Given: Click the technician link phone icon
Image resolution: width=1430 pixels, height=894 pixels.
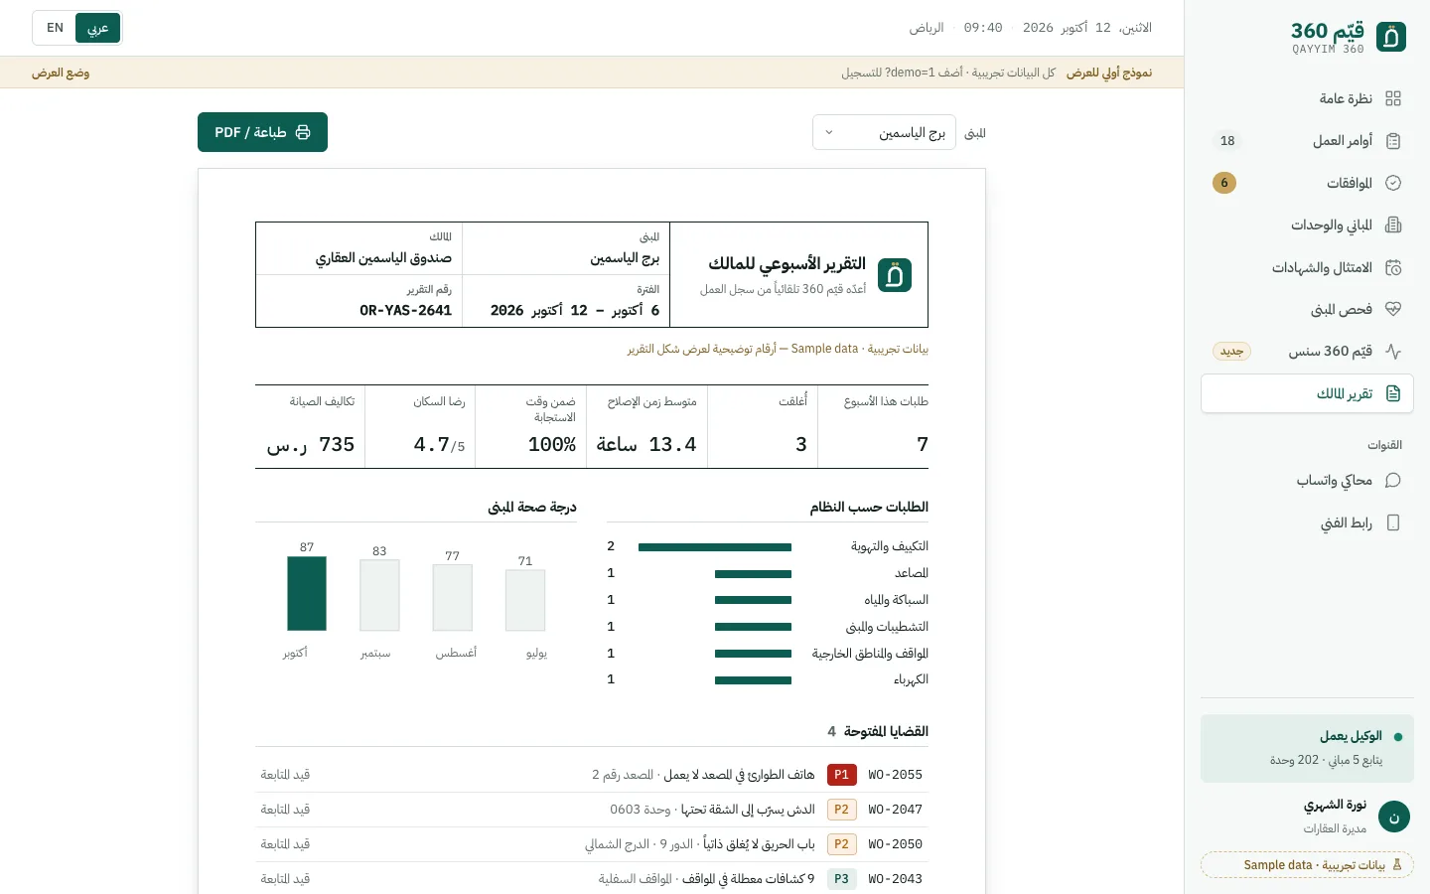Looking at the screenshot, I should click(x=1393, y=522).
